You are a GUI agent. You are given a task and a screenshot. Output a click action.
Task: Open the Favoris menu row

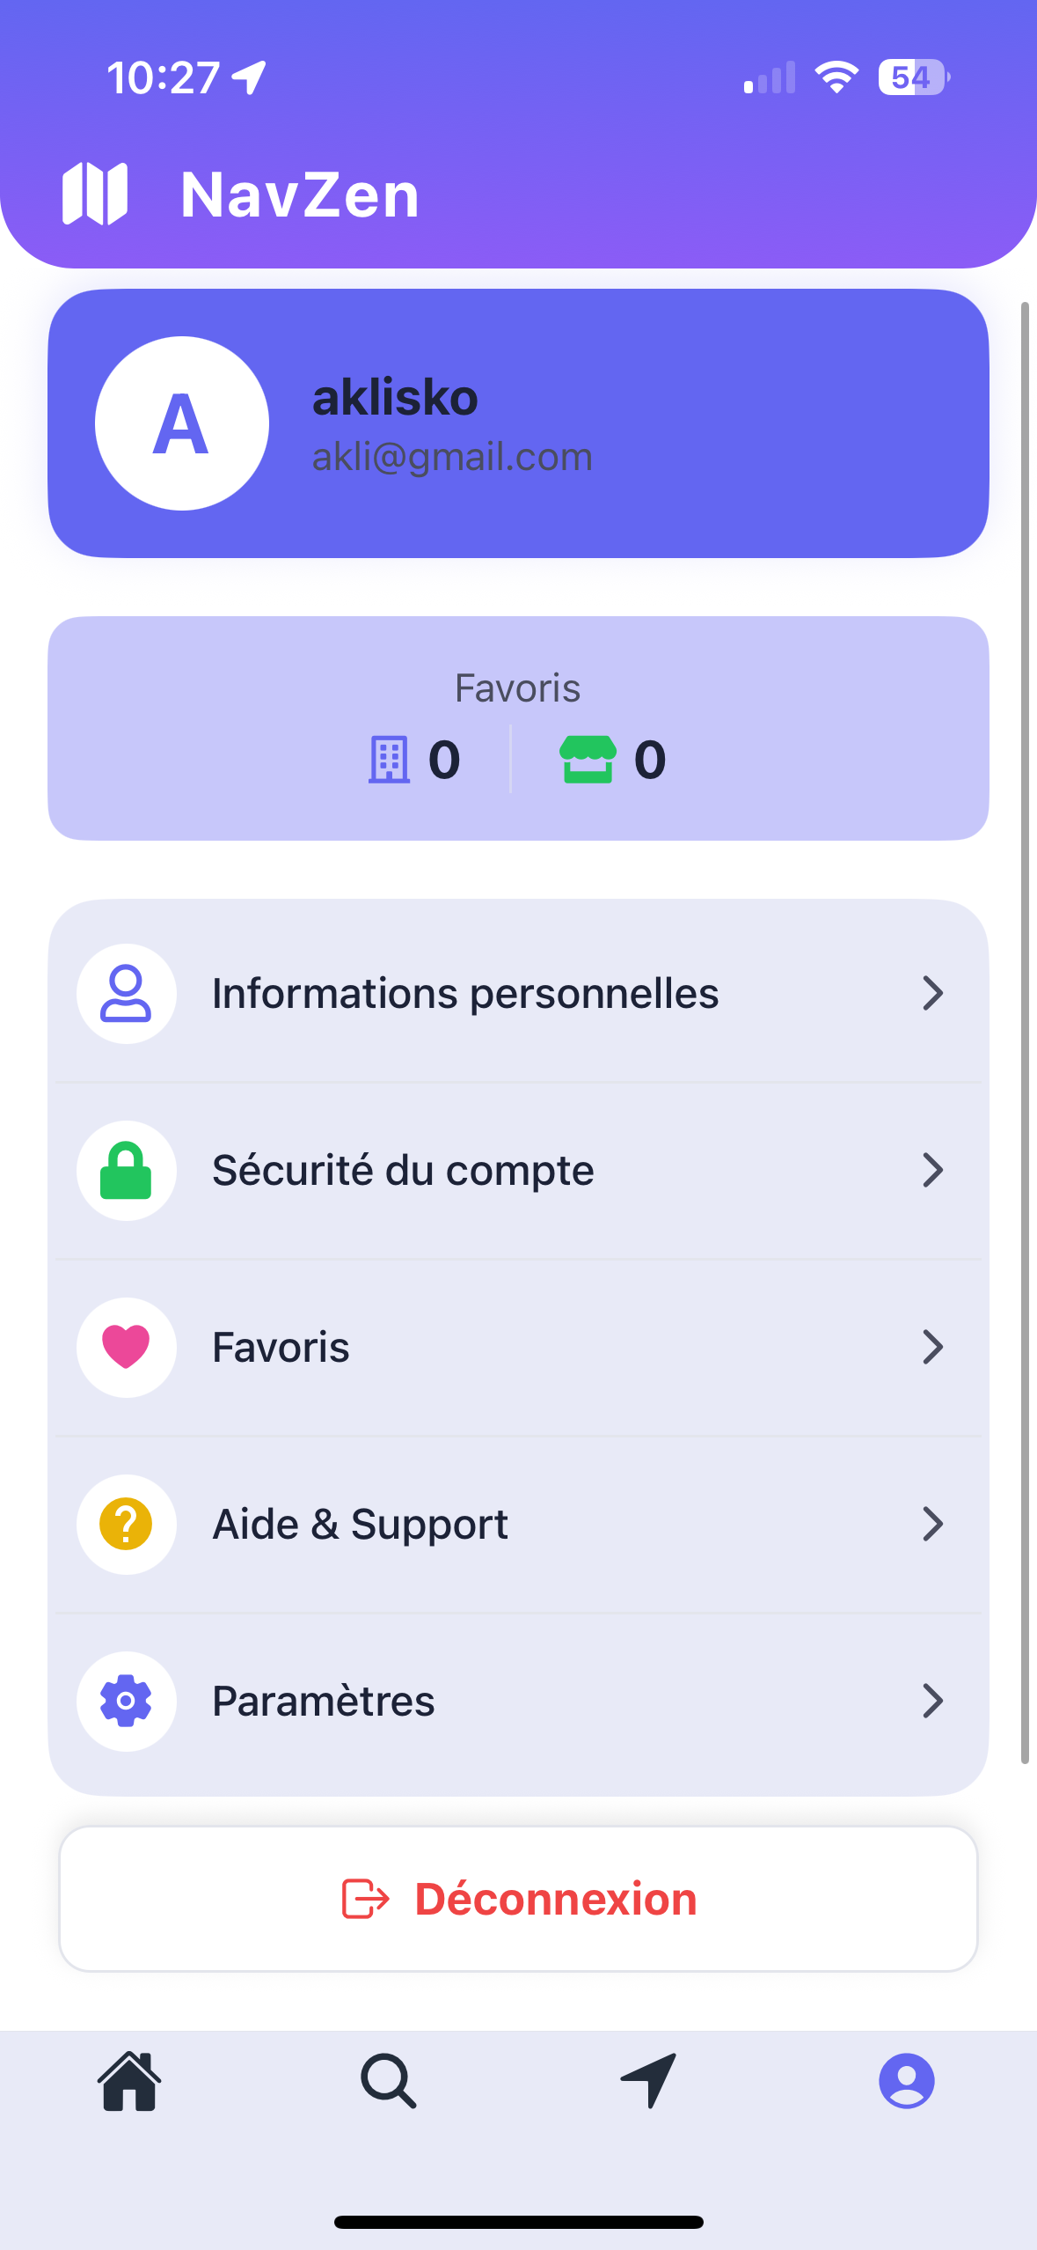tap(517, 1347)
